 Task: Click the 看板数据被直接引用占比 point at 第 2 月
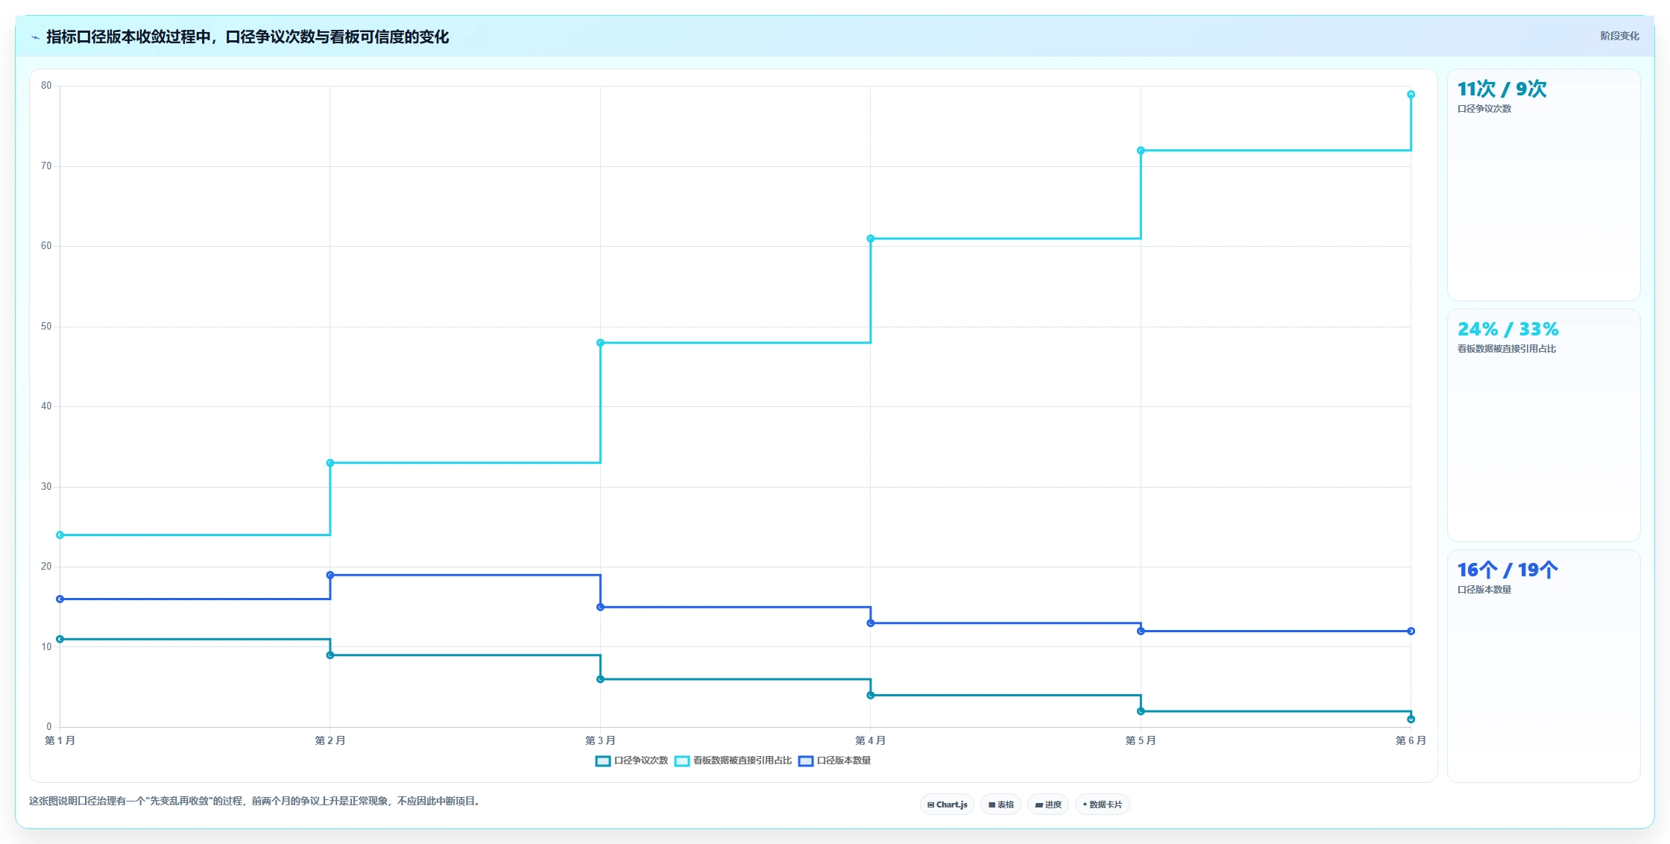[330, 463]
